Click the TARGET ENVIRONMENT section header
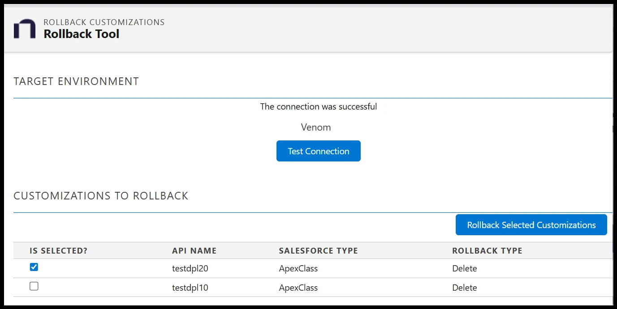617x309 pixels. pyautogui.click(x=76, y=81)
